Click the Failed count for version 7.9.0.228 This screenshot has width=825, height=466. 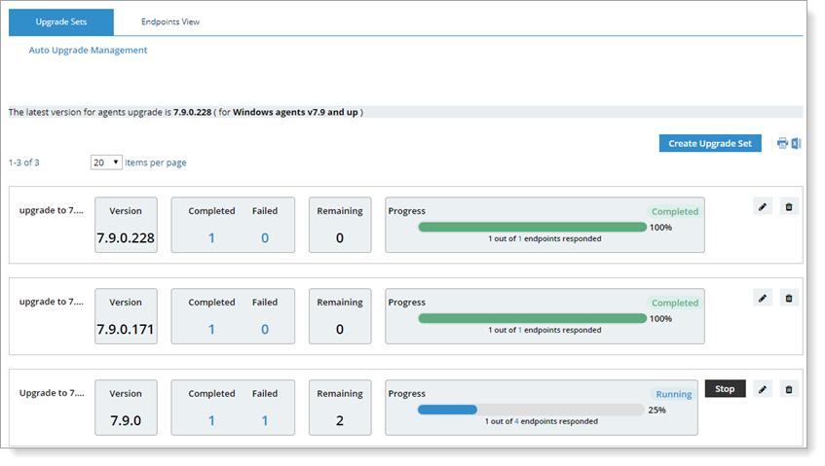pyautogui.click(x=264, y=238)
